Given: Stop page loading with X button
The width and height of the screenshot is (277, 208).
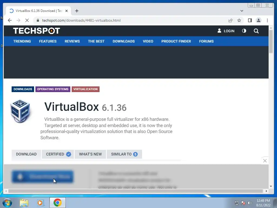Looking at the screenshot, I should (27, 20).
